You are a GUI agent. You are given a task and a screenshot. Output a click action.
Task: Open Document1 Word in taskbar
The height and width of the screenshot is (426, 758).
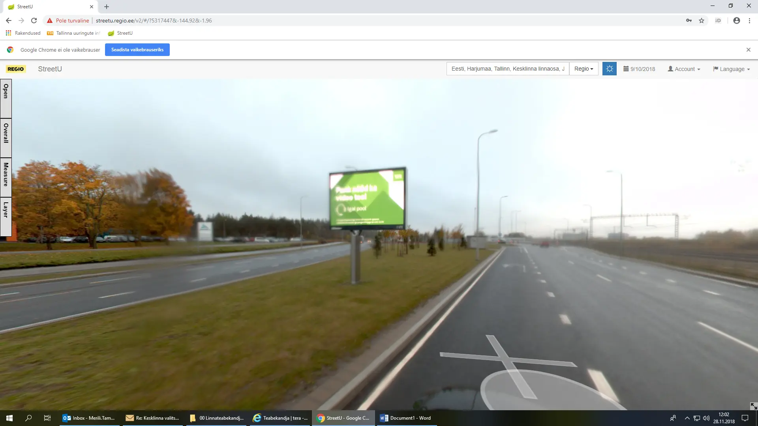[x=406, y=418]
